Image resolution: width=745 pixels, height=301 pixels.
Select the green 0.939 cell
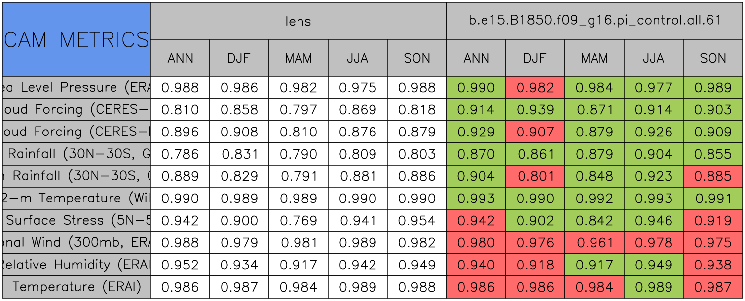tap(535, 110)
